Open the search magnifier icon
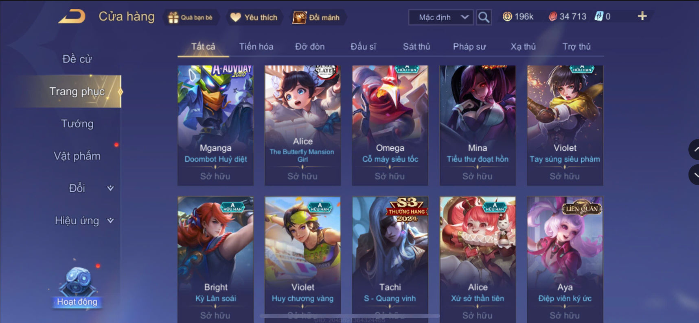The image size is (699, 323). (484, 17)
